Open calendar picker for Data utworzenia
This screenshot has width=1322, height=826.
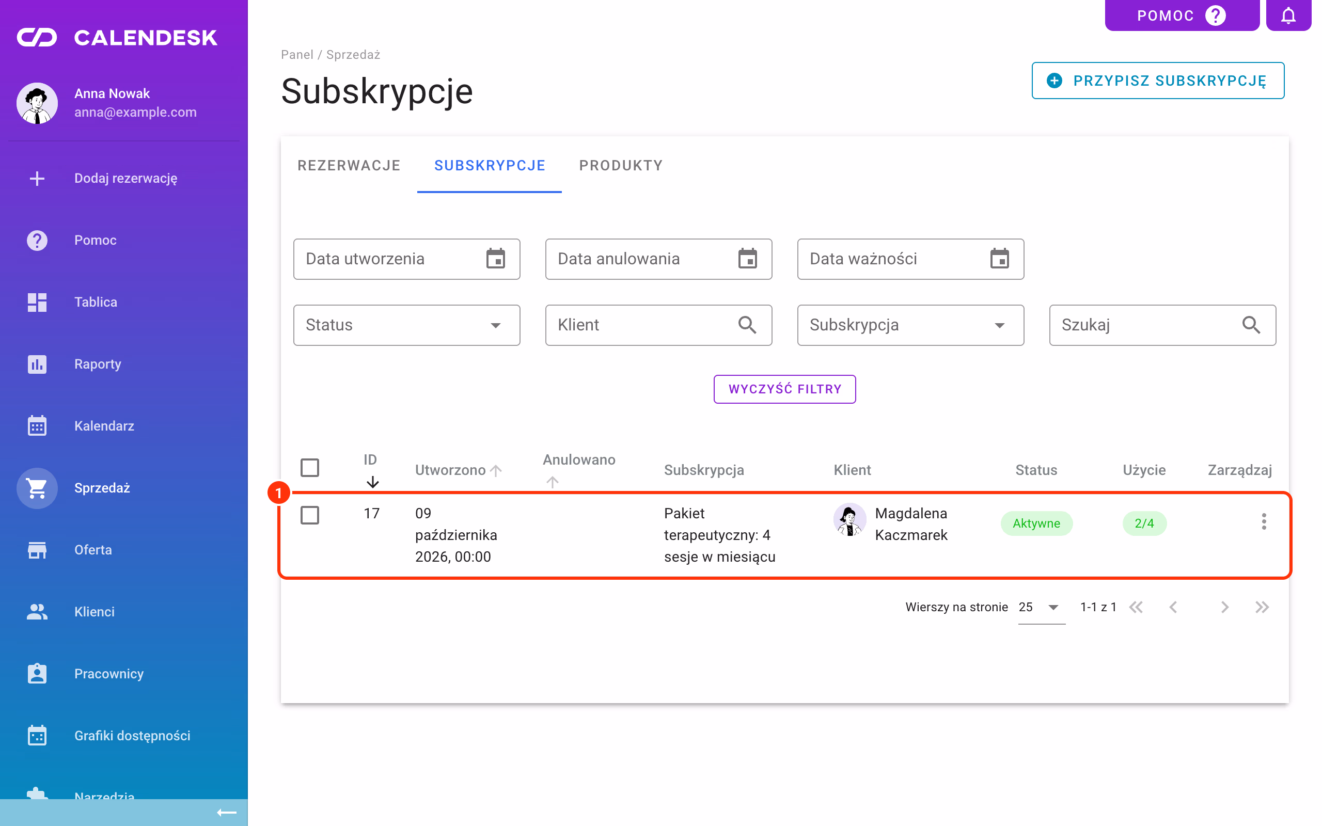pyautogui.click(x=495, y=259)
